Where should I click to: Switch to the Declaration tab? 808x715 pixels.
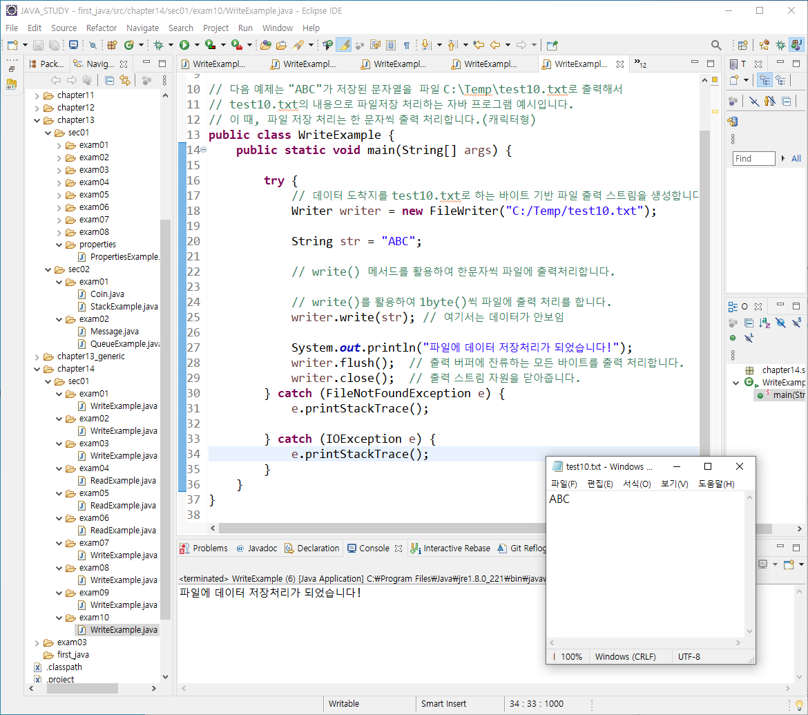pos(312,549)
